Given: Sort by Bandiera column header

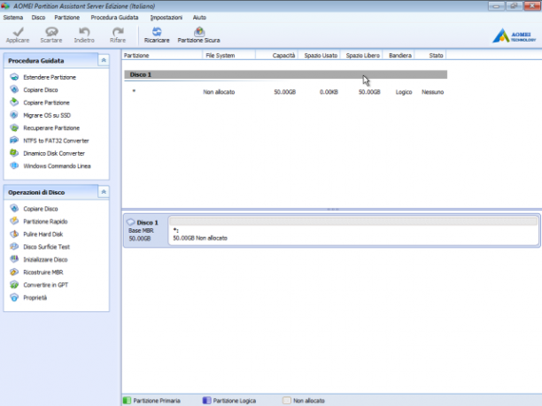Looking at the screenshot, I should click(x=399, y=55).
